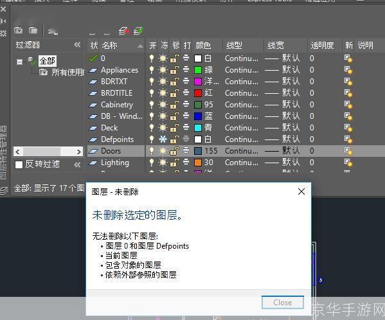Image resolution: width=385 pixels, height=320 pixels.
Task: Toggle freeze sun icon for layer 0
Action: 163,58
